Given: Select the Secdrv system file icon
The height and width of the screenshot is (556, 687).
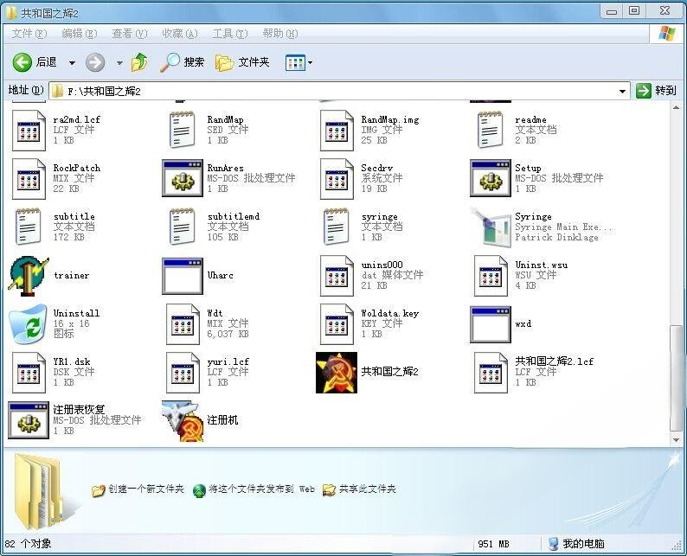Looking at the screenshot, I should (337, 179).
